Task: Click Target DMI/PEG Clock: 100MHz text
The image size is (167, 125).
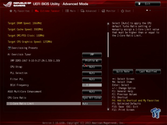Action: coord(26,35)
